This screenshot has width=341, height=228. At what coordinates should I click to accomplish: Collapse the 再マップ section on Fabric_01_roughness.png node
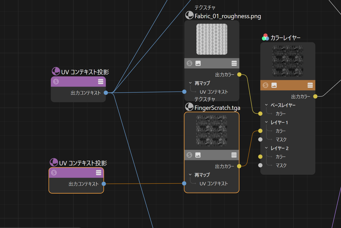click(x=190, y=83)
